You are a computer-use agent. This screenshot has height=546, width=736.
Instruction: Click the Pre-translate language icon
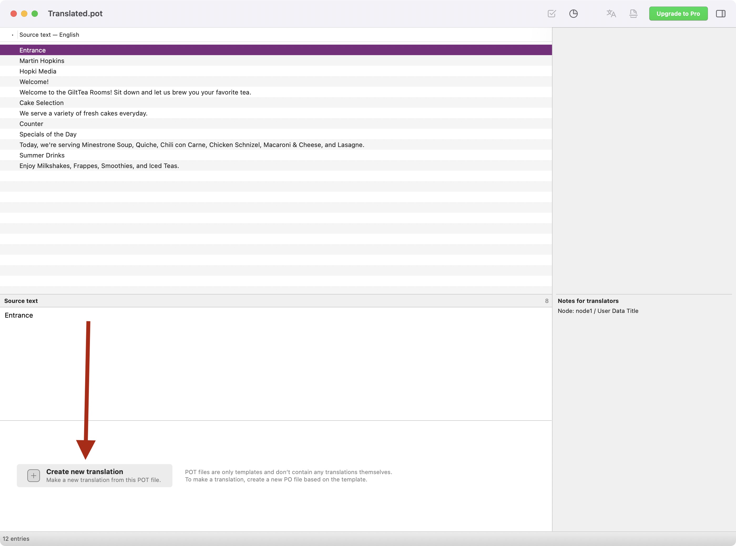611,14
